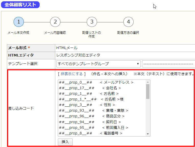The width and height of the screenshot is (195, 147).
Task: Click the code list scroll up arrow
Action: pos(148,82)
